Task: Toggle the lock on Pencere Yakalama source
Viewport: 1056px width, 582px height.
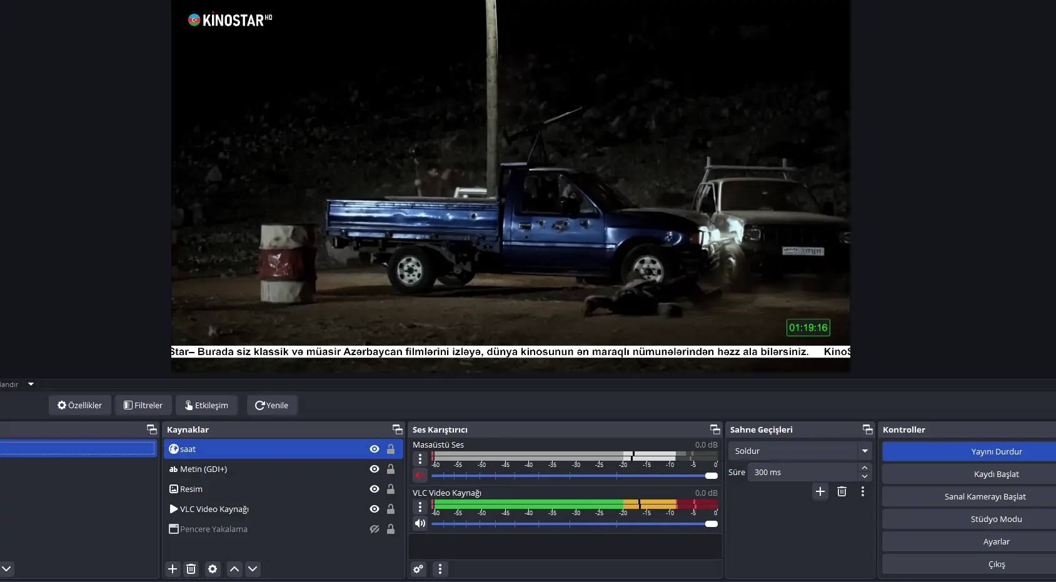Action: (391, 529)
